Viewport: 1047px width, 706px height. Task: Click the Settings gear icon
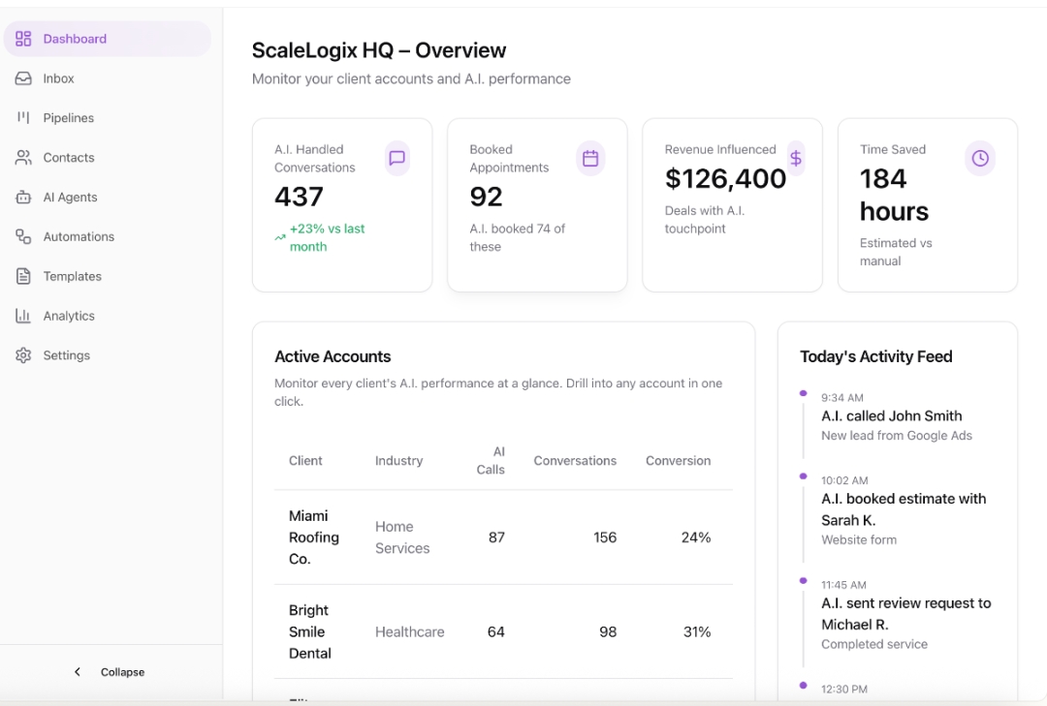23,354
